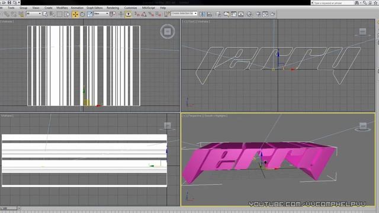
Task: Open the Material Editor
Action: (x=249, y=14)
